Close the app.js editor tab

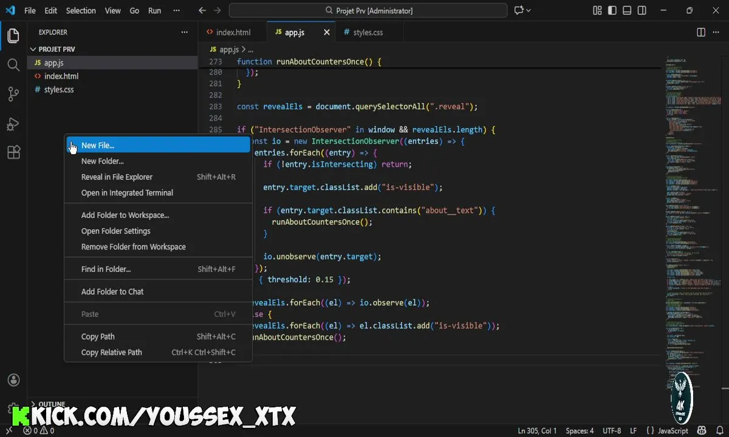point(327,32)
